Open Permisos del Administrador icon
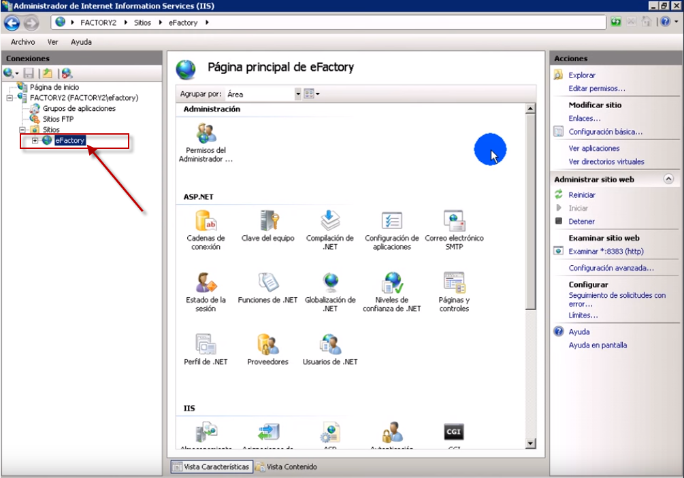Screen dimensions: 684x478 click(x=206, y=133)
